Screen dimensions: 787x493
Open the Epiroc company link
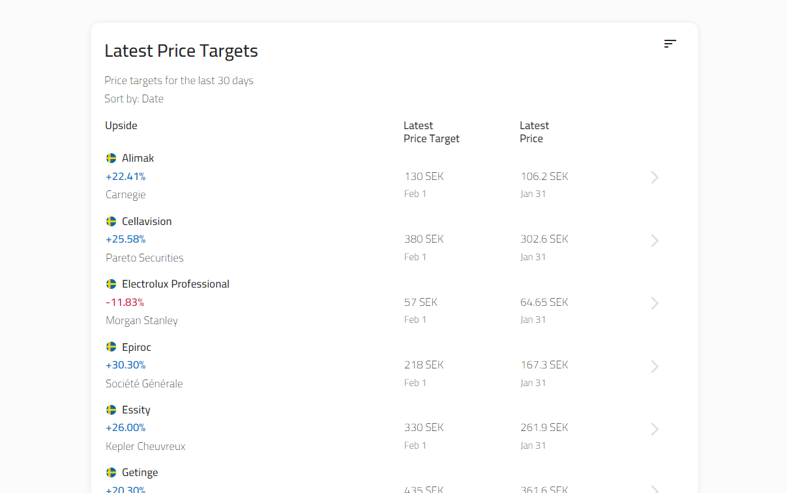136,348
